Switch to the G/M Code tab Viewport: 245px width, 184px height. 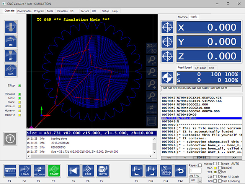200,68
